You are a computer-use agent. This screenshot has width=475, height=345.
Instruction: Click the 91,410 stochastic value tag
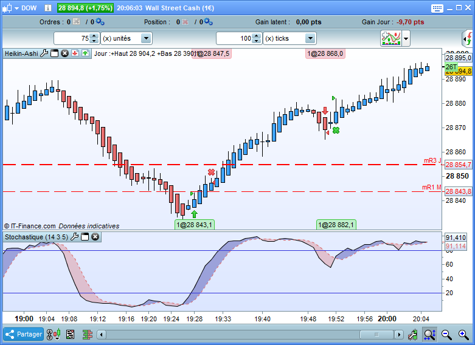456,237
